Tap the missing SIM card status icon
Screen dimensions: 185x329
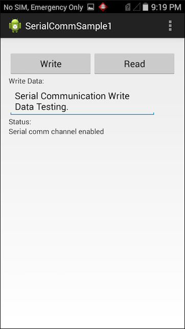[128, 7]
